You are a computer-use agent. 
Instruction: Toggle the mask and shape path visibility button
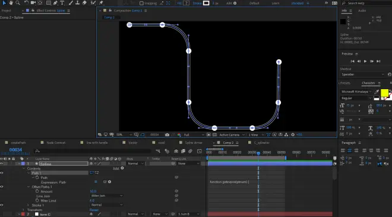[x=143, y=134]
